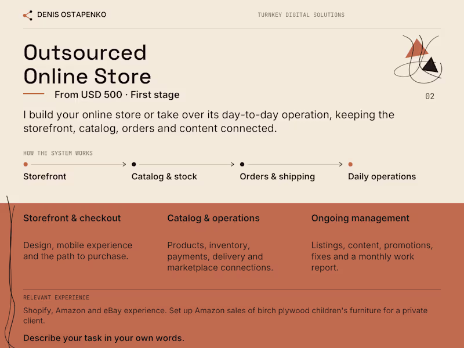Click the abstract triangles illustration
The width and height of the screenshot is (464, 348).
click(418, 59)
